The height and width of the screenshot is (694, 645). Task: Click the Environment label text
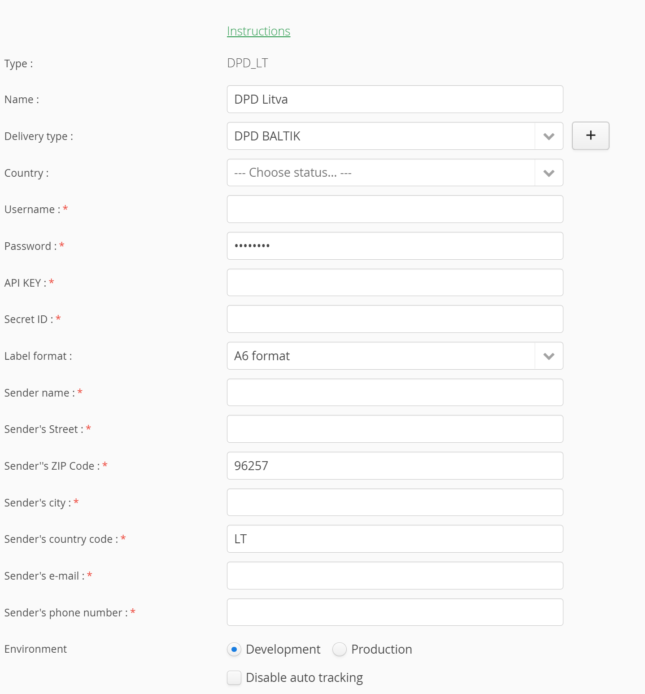35,649
